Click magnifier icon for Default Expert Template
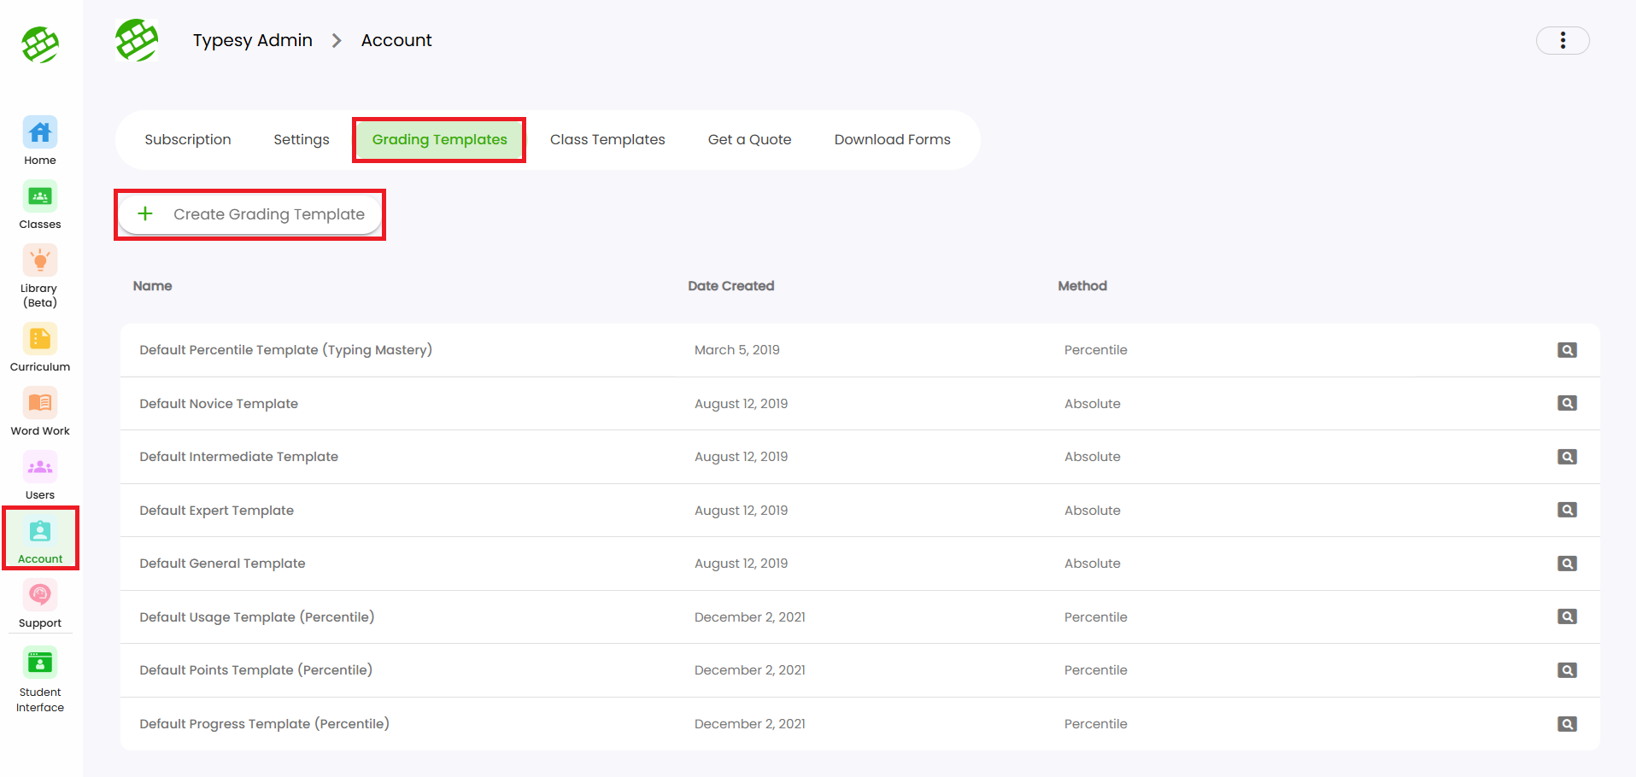Screen dimensions: 1636x777 coord(1566,510)
